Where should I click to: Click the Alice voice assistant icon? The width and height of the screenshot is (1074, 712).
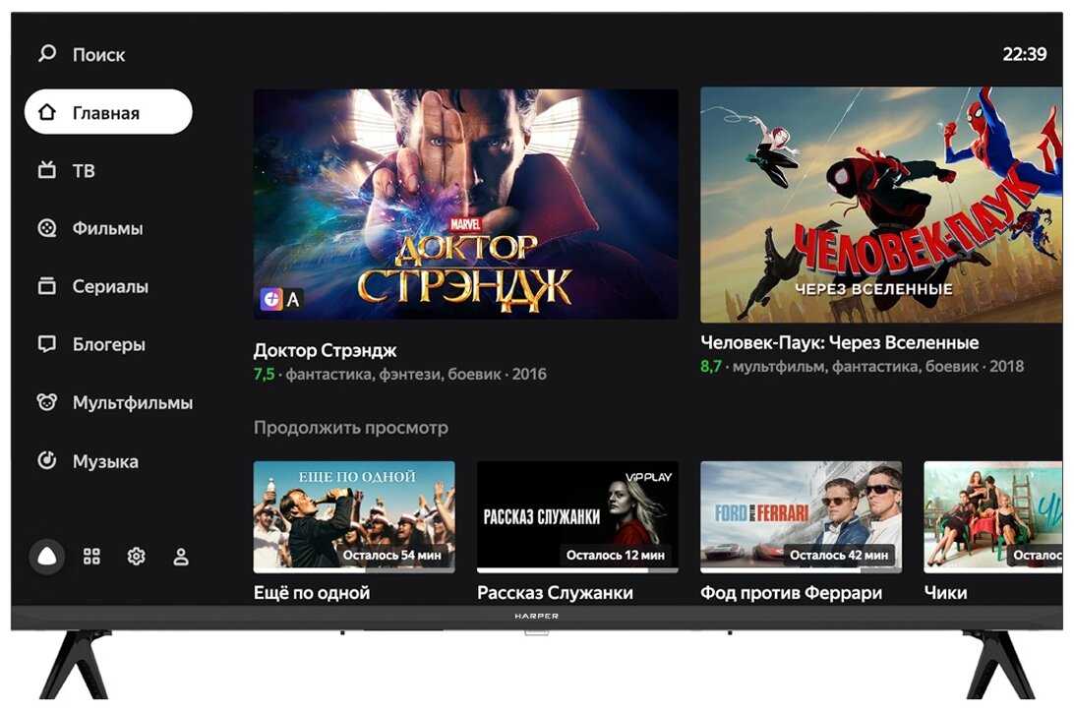click(47, 556)
